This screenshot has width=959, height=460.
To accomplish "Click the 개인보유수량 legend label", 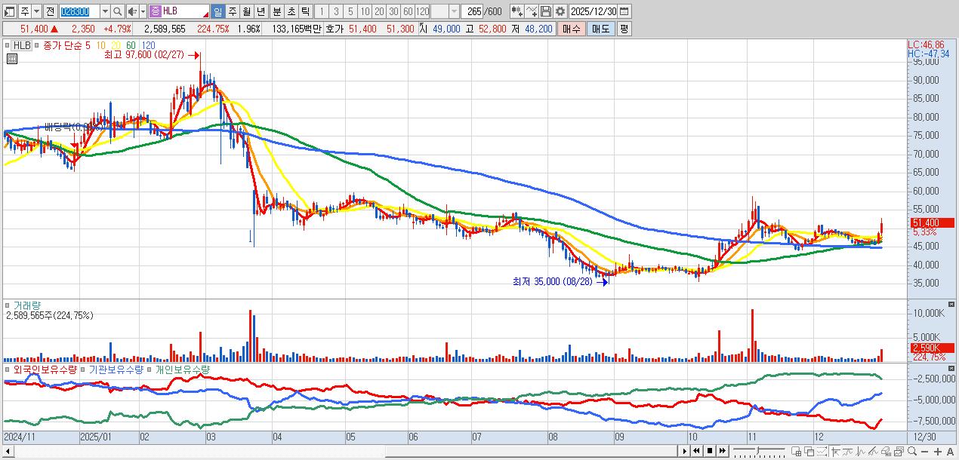I will click(x=183, y=370).
